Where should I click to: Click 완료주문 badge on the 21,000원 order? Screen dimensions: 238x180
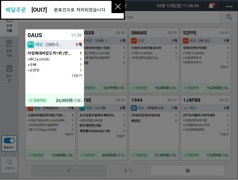point(142,155)
